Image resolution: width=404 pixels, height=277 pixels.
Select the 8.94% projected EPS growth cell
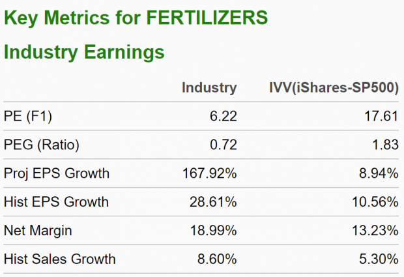tap(379, 173)
